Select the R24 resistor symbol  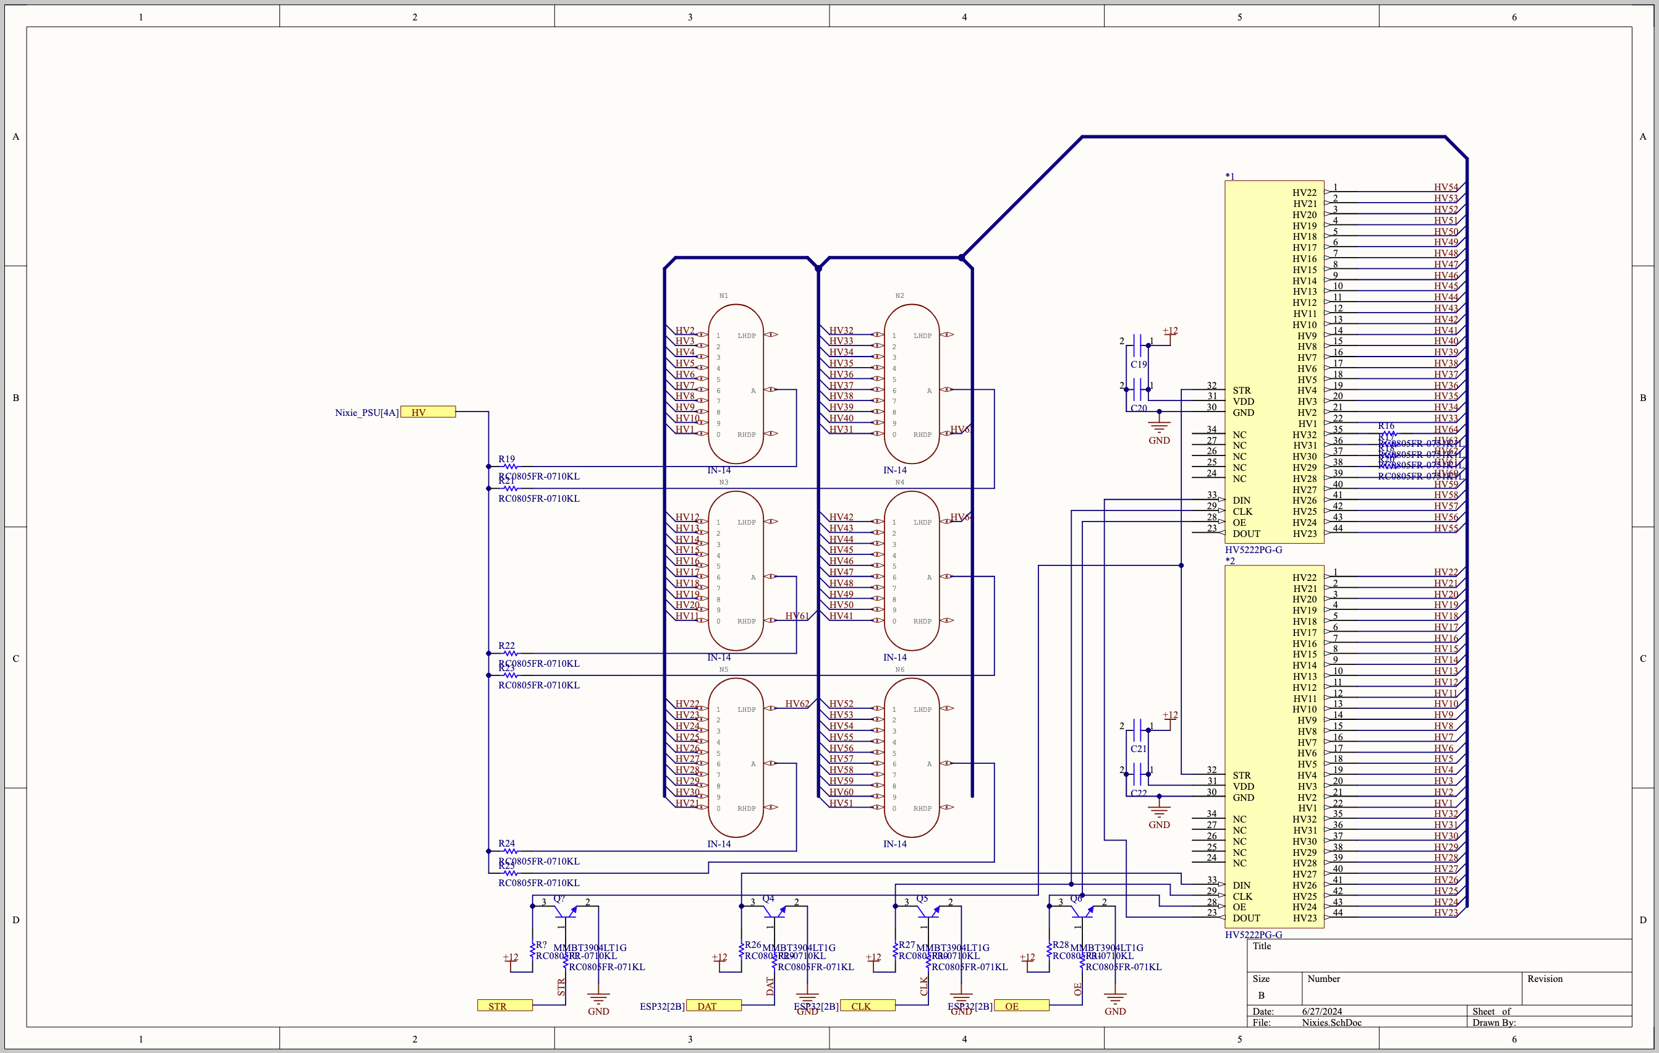coord(510,851)
